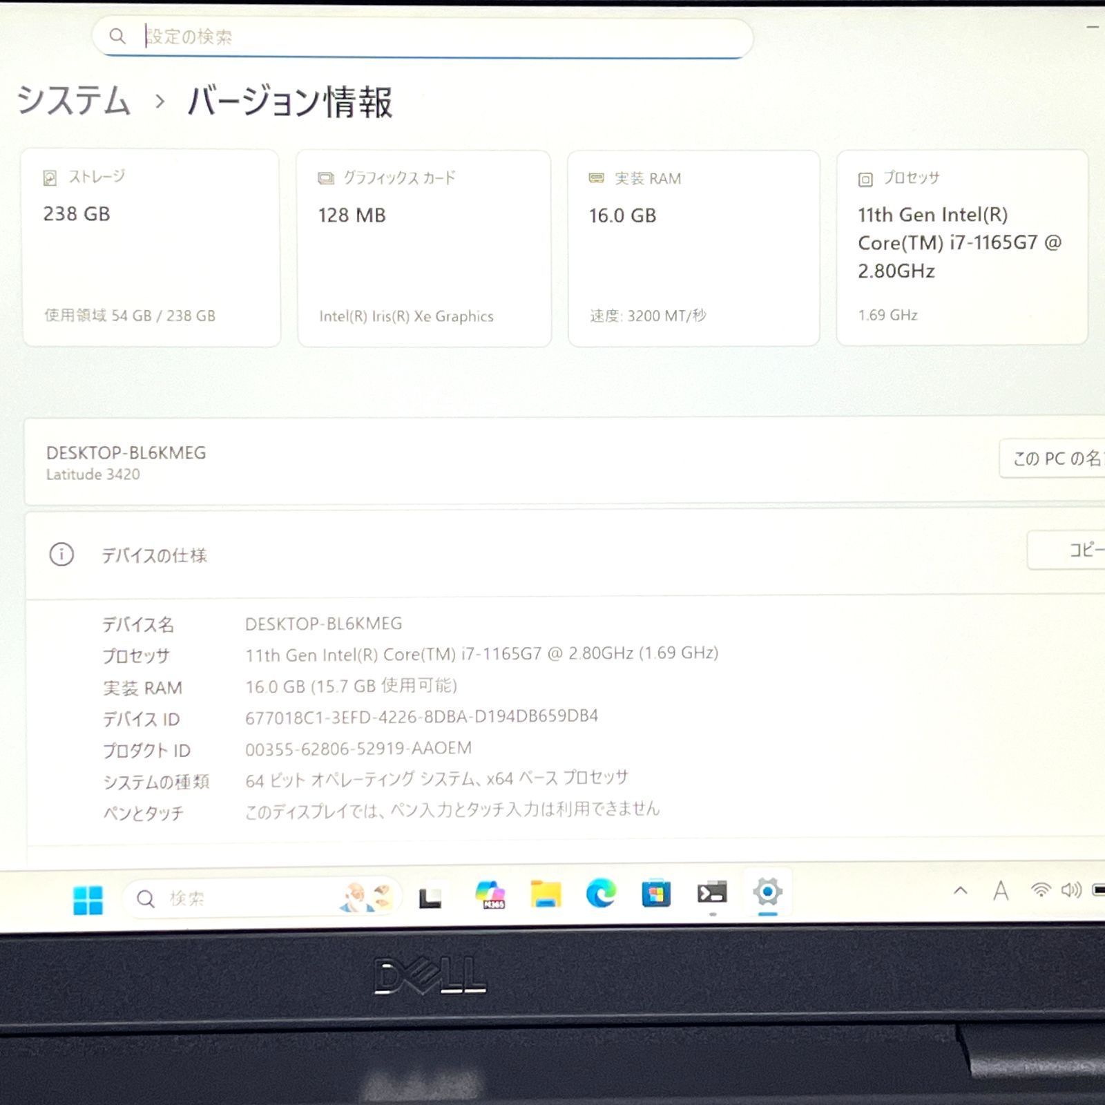Click the このPCの名前 rename button
This screenshot has height=1105, width=1105.
[x=1053, y=458]
